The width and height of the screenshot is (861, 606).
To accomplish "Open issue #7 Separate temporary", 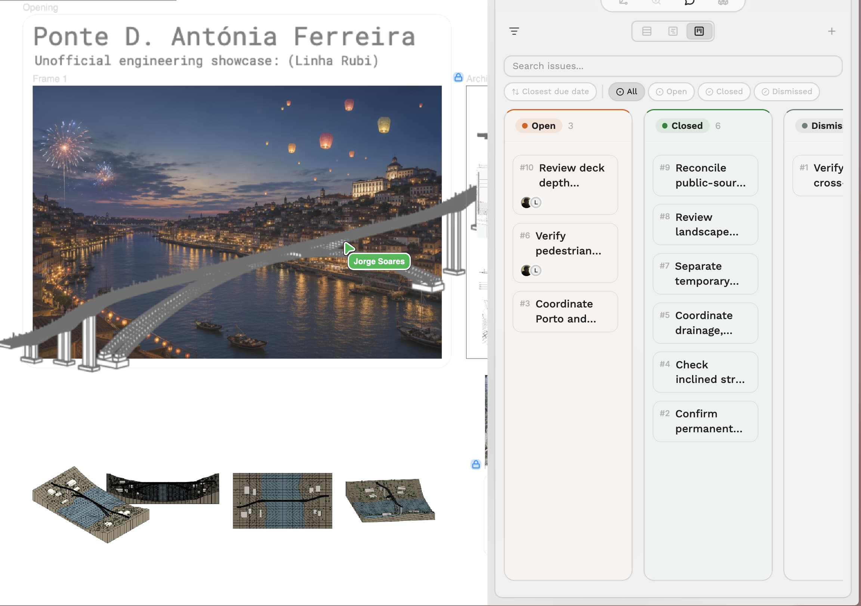I will click(705, 274).
